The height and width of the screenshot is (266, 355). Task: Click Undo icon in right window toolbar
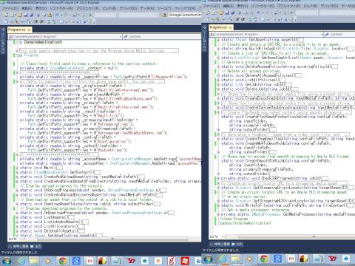258,13
